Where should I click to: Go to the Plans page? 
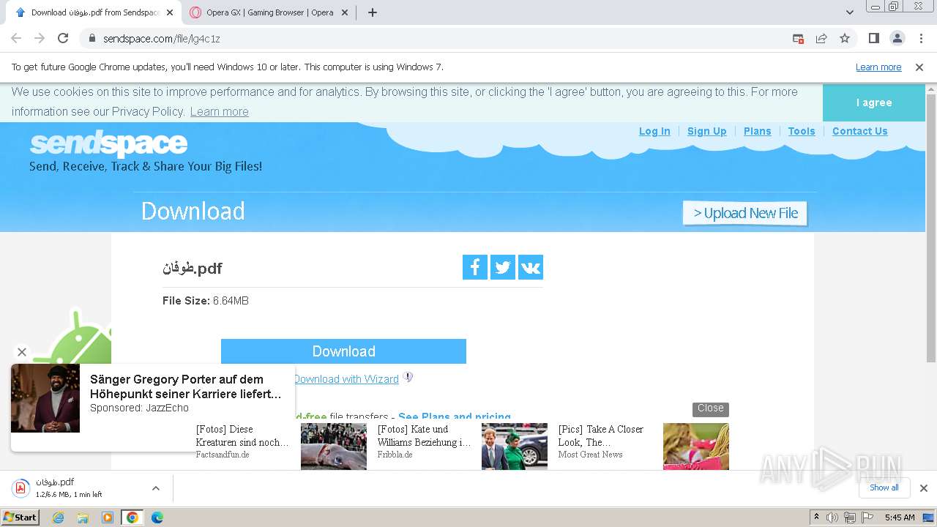coord(758,131)
